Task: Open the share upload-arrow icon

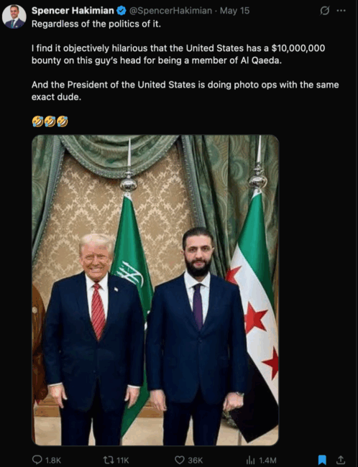Action: 341,460
